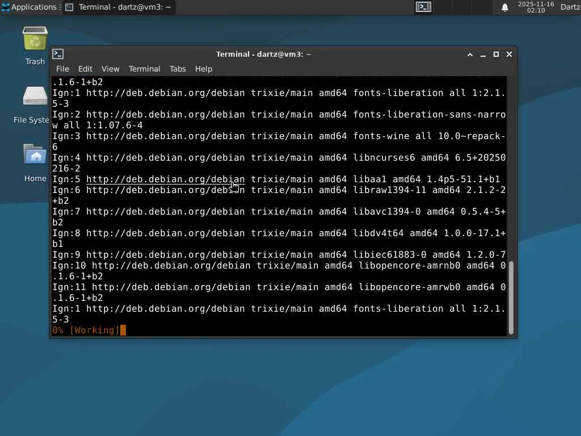Viewport: 581px width, 436px height.
Task: Open the Applications menu in the panel
Action: click(x=31, y=7)
